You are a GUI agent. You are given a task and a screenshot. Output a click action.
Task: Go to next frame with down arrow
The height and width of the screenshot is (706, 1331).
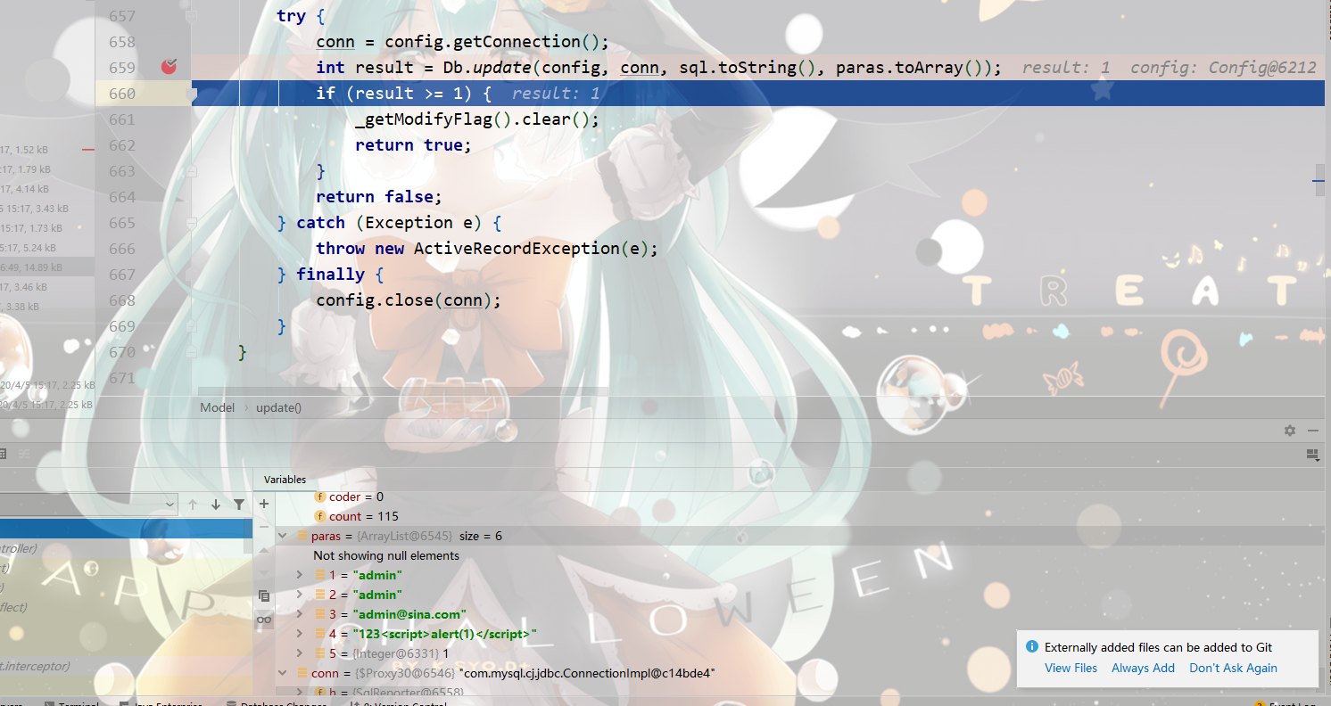(215, 505)
